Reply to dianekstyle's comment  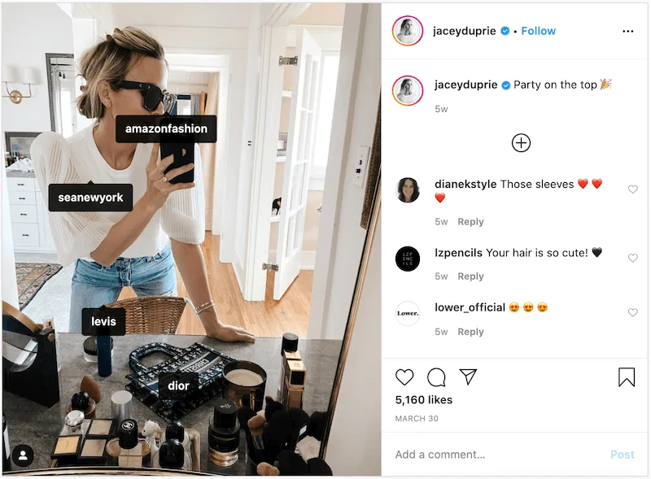coord(470,222)
